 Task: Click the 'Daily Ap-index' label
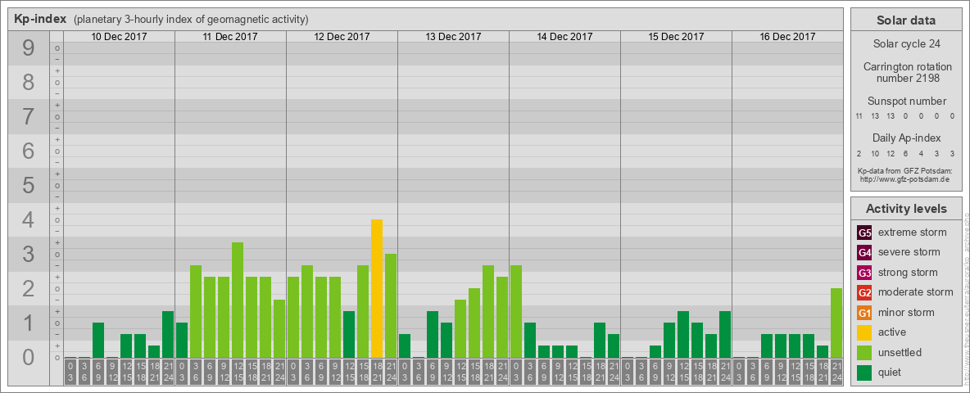pyautogui.click(x=907, y=138)
